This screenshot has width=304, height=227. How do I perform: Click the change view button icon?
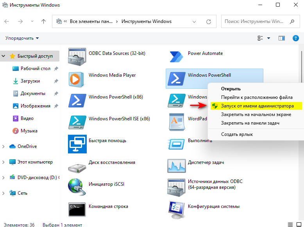(260, 38)
